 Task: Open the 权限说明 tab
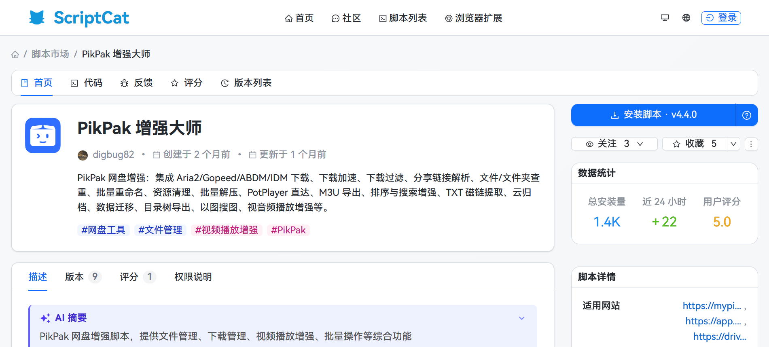pyautogui.click(x=193, y=277)
